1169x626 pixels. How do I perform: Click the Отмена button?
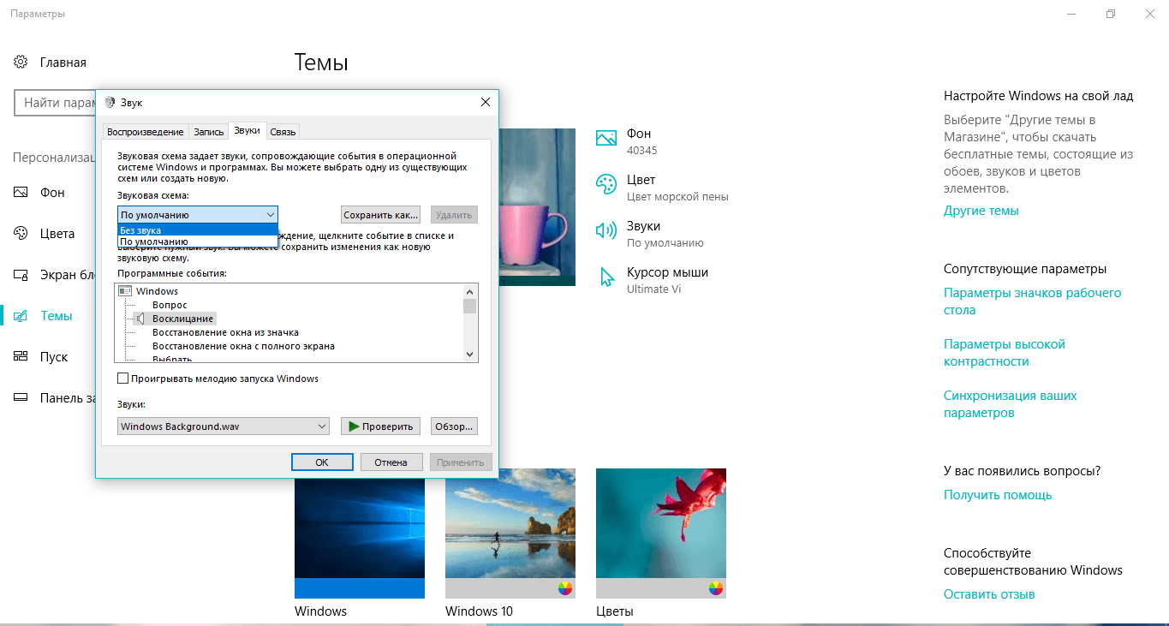(x=391, y=462)
